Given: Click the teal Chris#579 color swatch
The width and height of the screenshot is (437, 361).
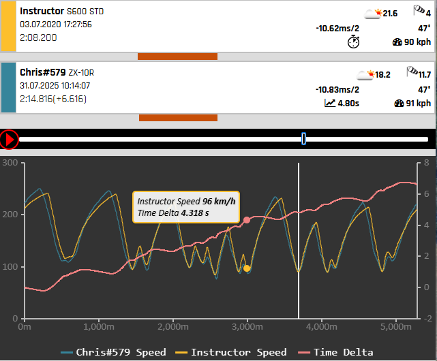Looking at the screenshot, I should click(8, 87).
